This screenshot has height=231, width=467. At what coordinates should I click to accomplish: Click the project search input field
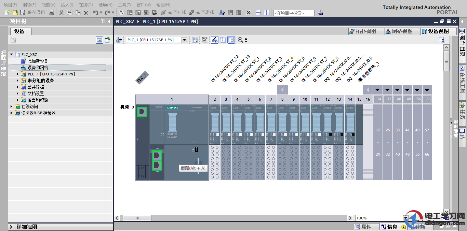coord(294,13)
